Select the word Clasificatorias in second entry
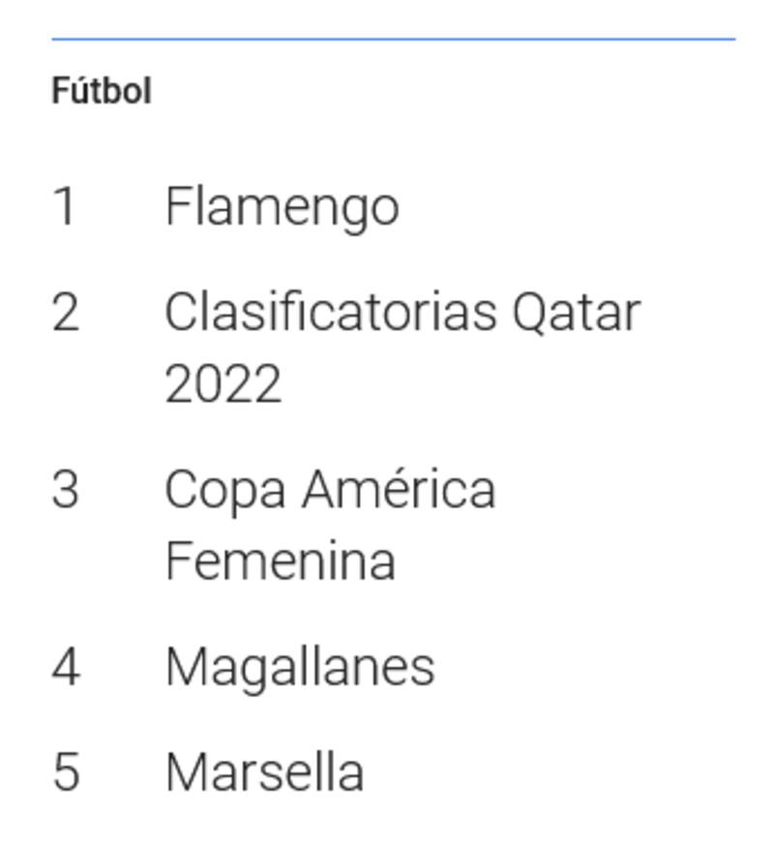 (330, 313)
